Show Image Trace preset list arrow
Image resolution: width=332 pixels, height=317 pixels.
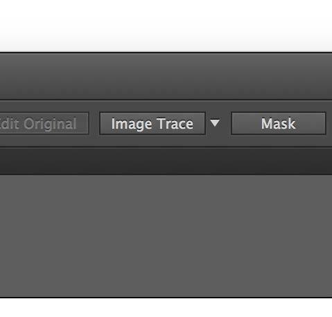tap(215, 123)
